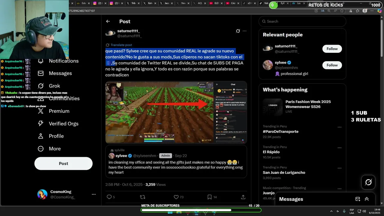The height and width of the screenshot is (216, 384).
Task: Open sylvee's profile from Relevant people
Action: tap(281, 62)
